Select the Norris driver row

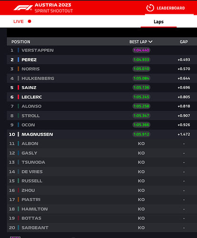coord(102,69)
